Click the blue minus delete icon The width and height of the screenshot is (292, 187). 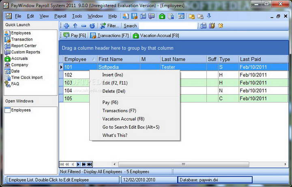tap(84, 26)
